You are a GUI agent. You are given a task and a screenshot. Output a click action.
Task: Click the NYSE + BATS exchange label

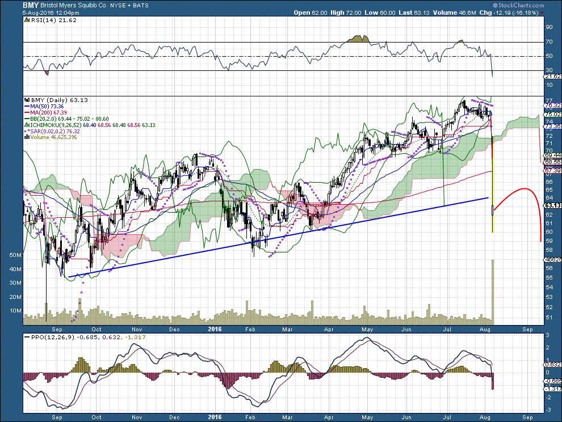coord(129,5)
